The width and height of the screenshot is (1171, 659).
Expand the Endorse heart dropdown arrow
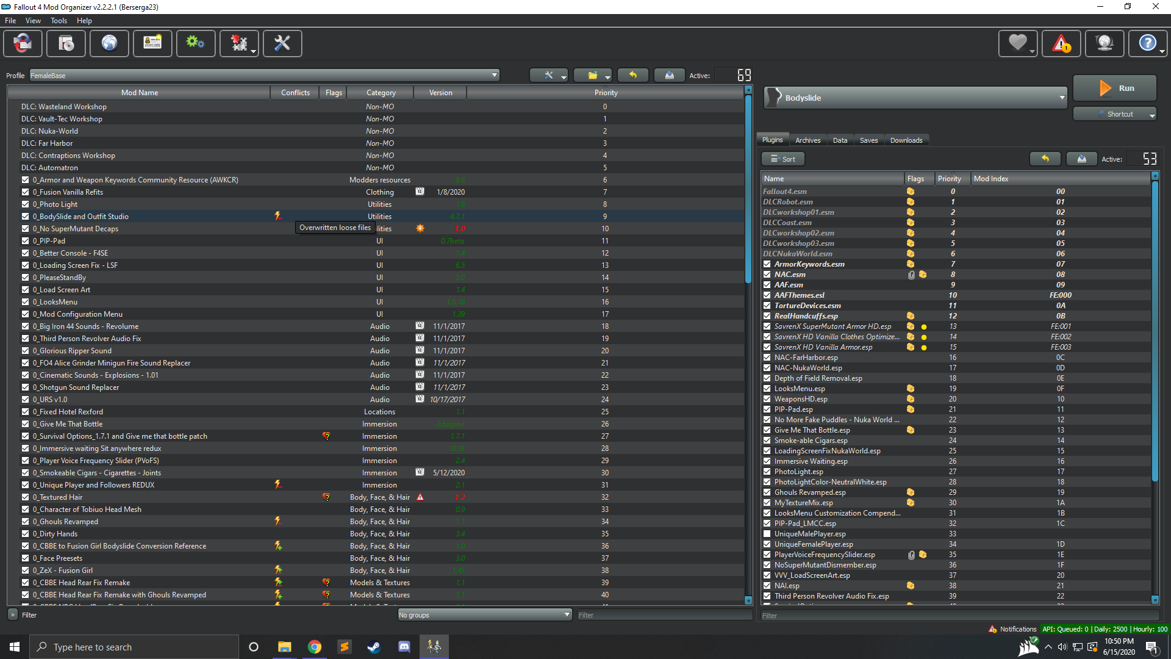1032,51
